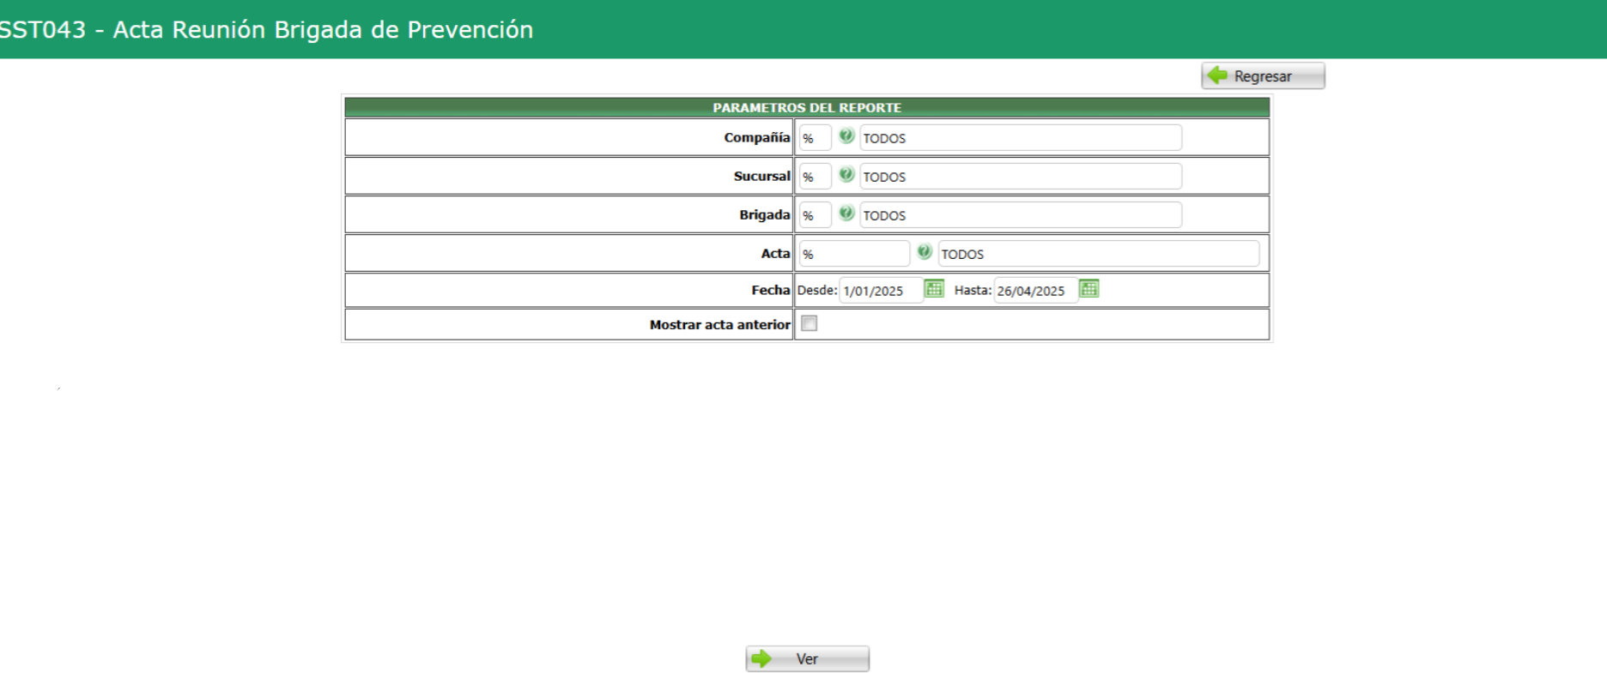
Task: Open the Desde date calendar picker
Action: point(934,289)
